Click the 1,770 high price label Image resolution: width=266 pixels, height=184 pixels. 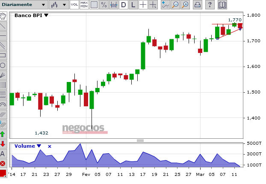[235, 20]
